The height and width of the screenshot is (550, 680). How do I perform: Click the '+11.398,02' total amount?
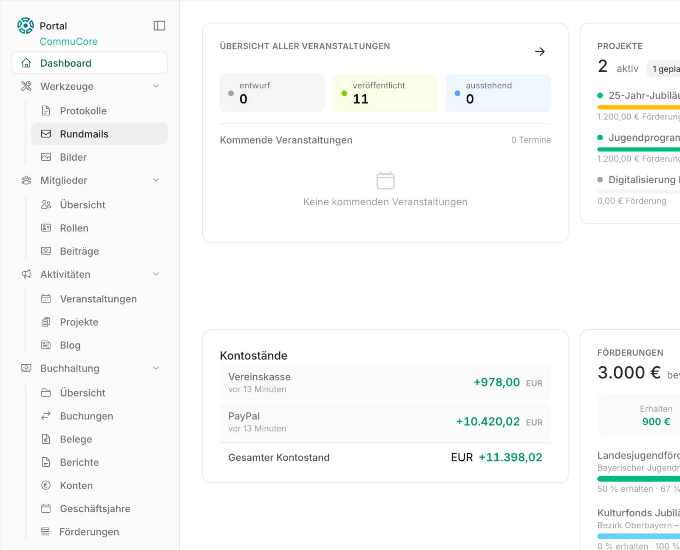pos(510,457)
